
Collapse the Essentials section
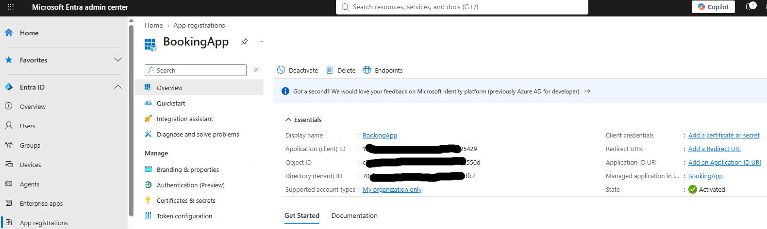coord(303,120)
